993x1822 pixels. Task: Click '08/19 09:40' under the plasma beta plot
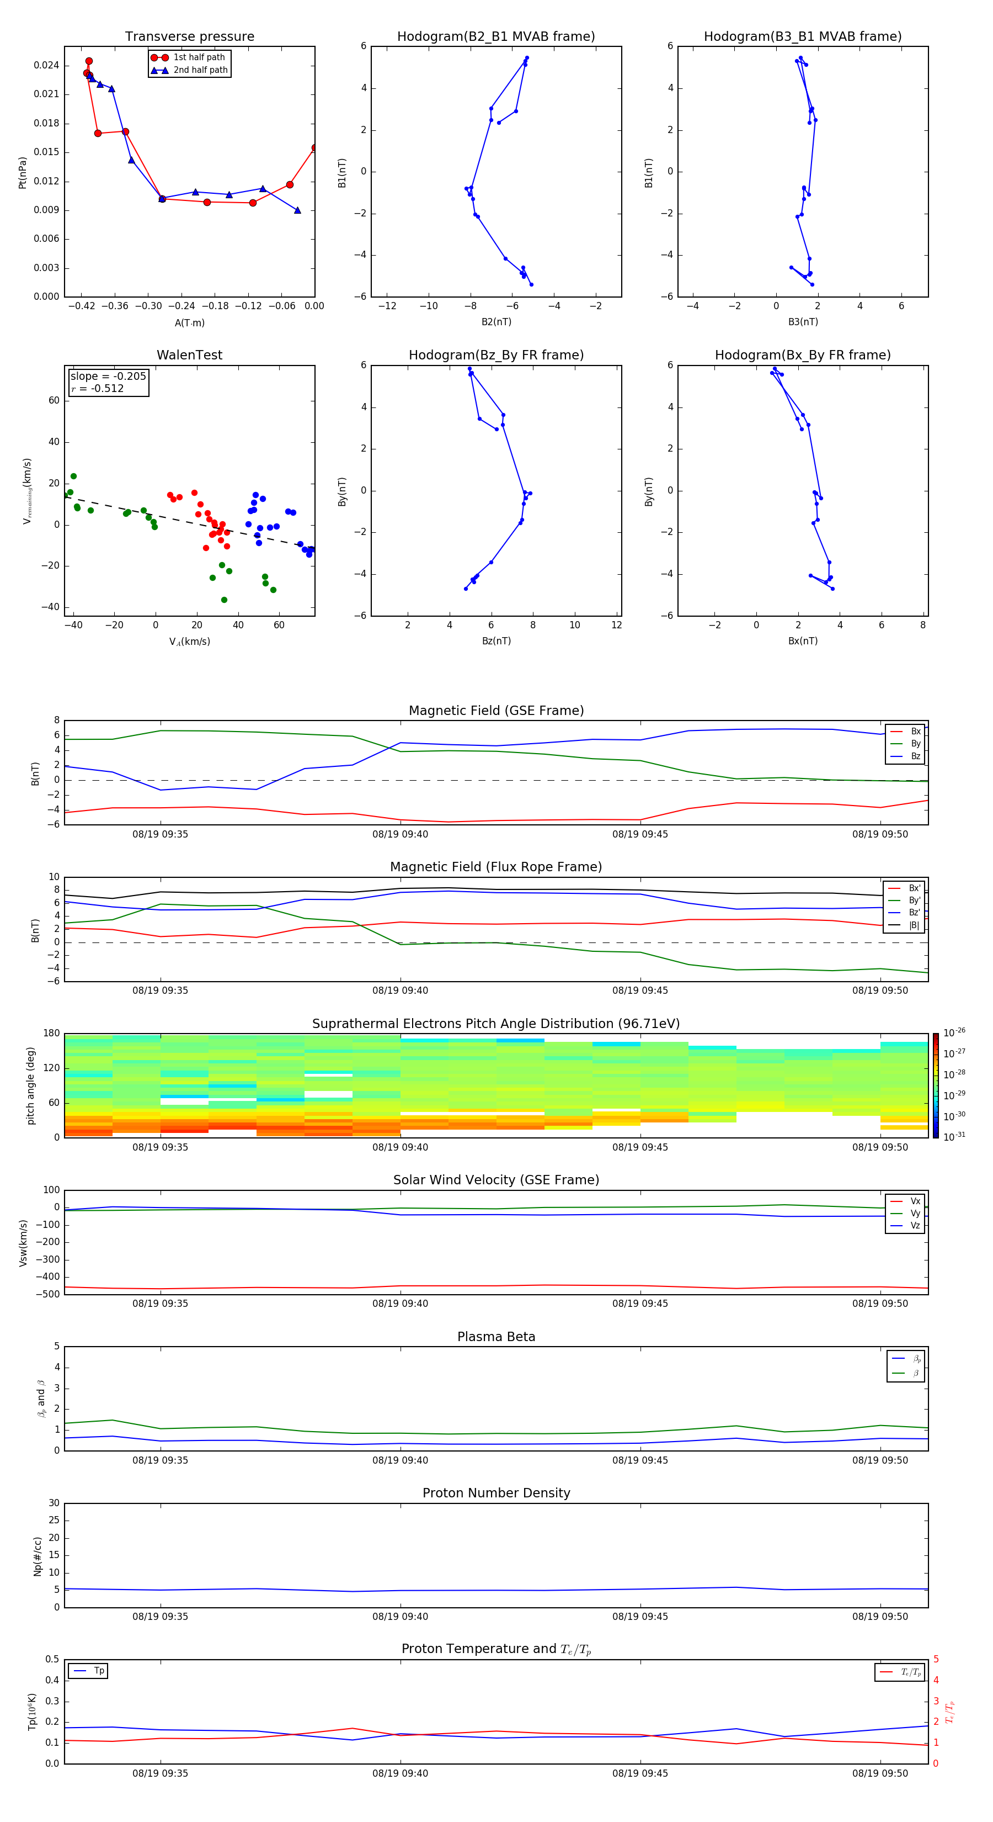point(400,1460)
